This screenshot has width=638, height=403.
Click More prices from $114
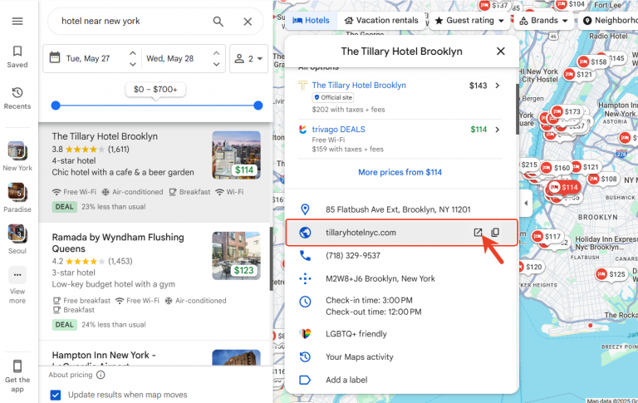[400, 172]
